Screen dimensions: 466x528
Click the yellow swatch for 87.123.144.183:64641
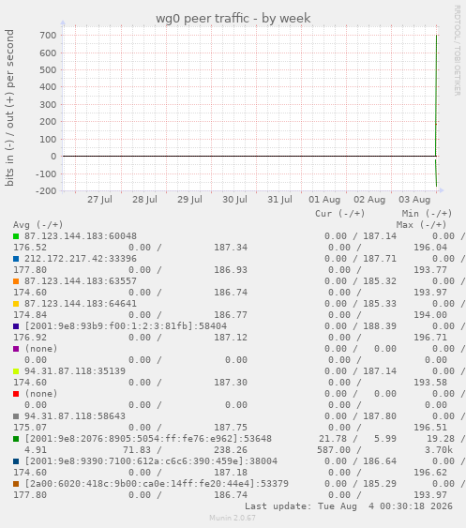coord(16,304)
